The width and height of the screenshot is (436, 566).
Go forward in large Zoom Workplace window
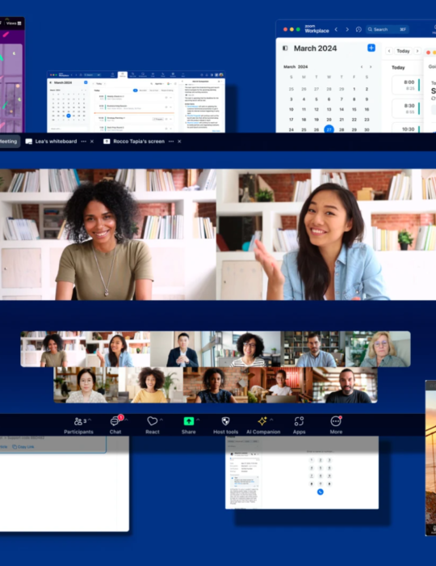tap(347, 30)
